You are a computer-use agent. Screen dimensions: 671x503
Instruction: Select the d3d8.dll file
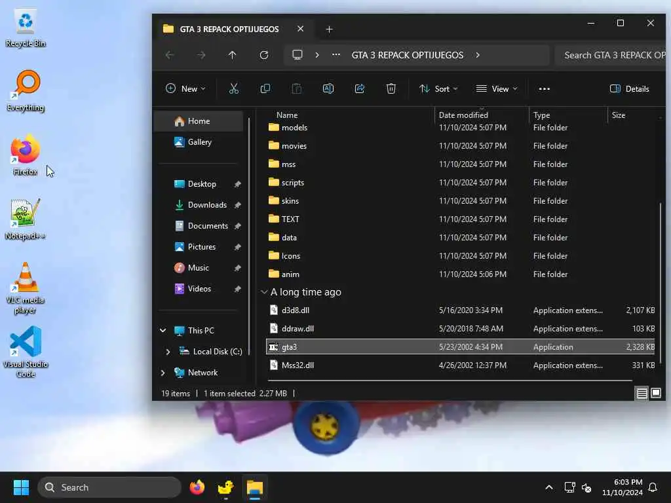click(461, 310)
